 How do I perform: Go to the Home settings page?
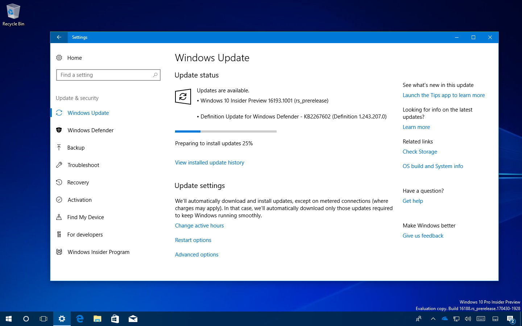pyautogui.click(x=74, y=58)
